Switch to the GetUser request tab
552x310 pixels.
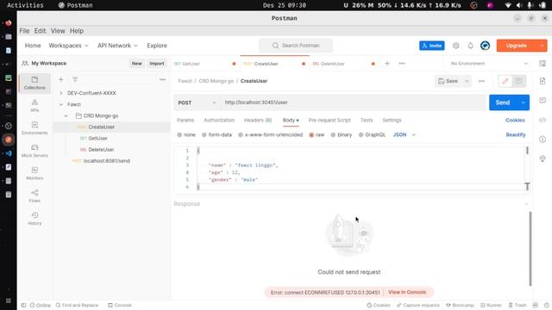tap(205, 64)
